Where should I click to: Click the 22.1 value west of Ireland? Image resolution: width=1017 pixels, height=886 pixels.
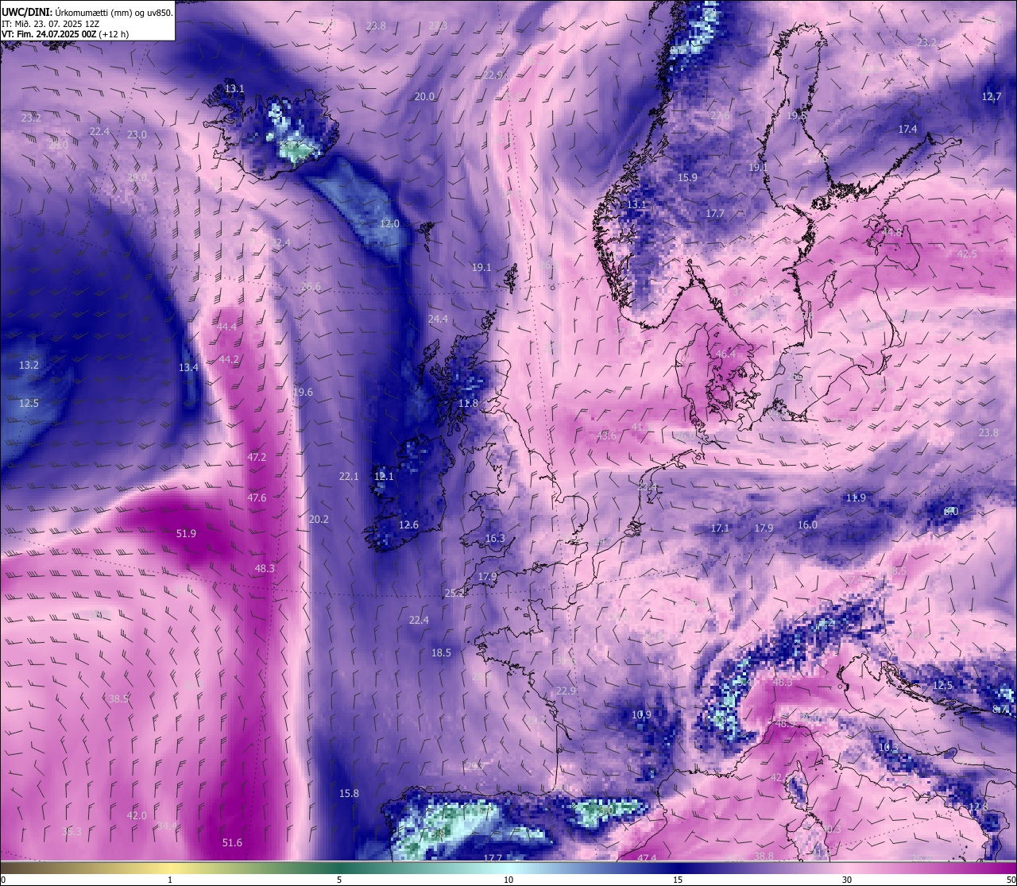click(349, 477)
